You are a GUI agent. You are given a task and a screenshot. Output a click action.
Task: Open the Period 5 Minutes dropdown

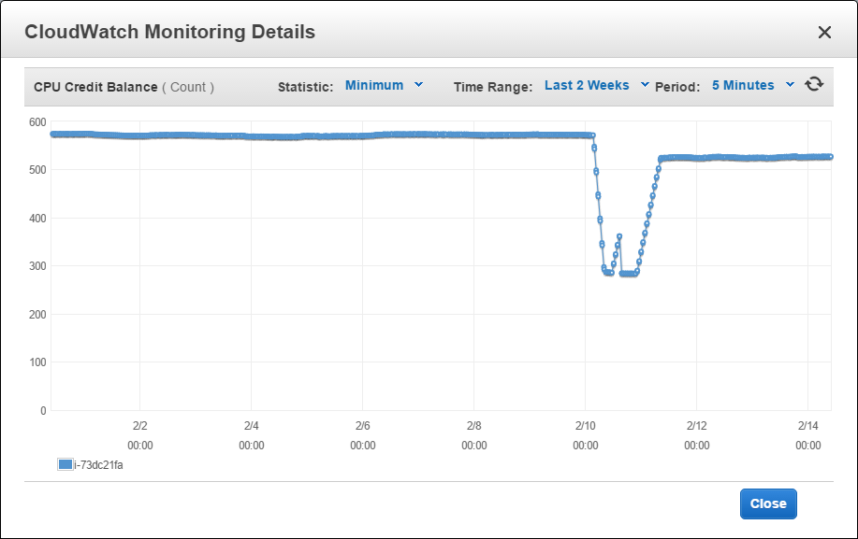pos(752,85)
